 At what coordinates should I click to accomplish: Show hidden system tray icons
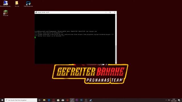click(x=166, y=100)
